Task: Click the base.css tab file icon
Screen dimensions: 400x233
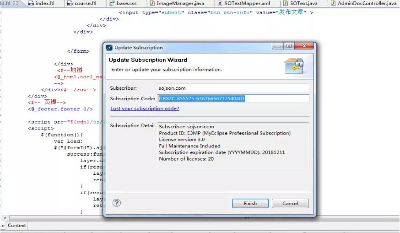Action: coord(112,4)
